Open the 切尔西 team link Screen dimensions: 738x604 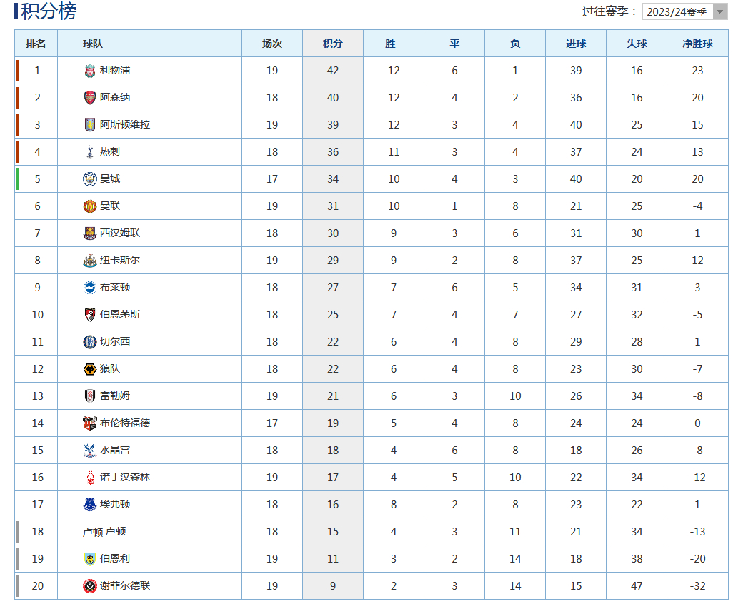115,341
